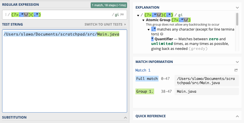Click the gi flags selector
244x123 pixels.
[117, 15]
